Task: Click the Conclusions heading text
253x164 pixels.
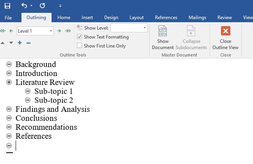Action: click(36, 118)
